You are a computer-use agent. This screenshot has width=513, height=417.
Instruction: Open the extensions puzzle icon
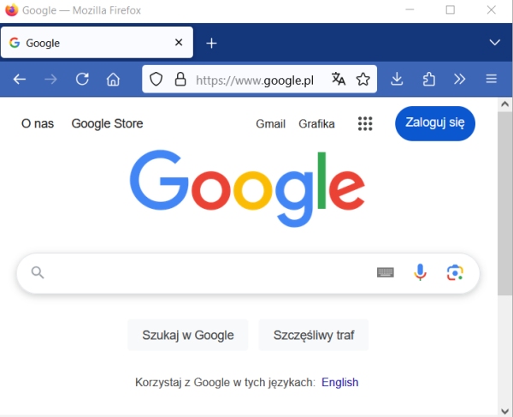tap(429, 80)
